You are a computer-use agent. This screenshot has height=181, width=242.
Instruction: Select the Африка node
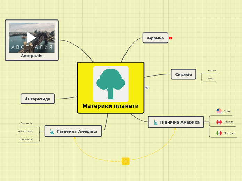click(x=155, y=38)
